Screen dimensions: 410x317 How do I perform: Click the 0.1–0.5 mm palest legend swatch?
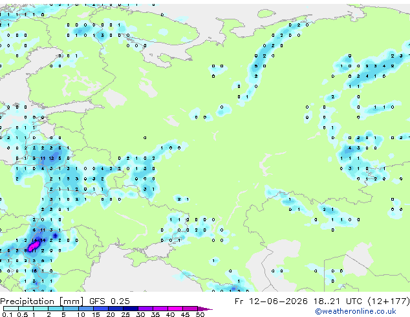[11, 309]
